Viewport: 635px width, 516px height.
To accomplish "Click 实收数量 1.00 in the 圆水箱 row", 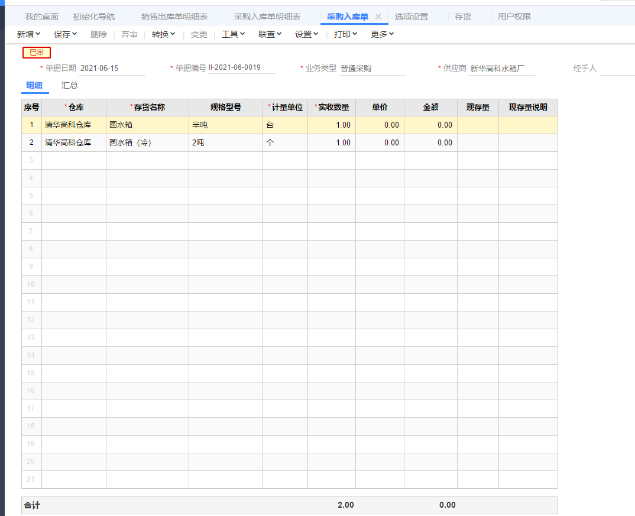I will click(x=332, y=125).
